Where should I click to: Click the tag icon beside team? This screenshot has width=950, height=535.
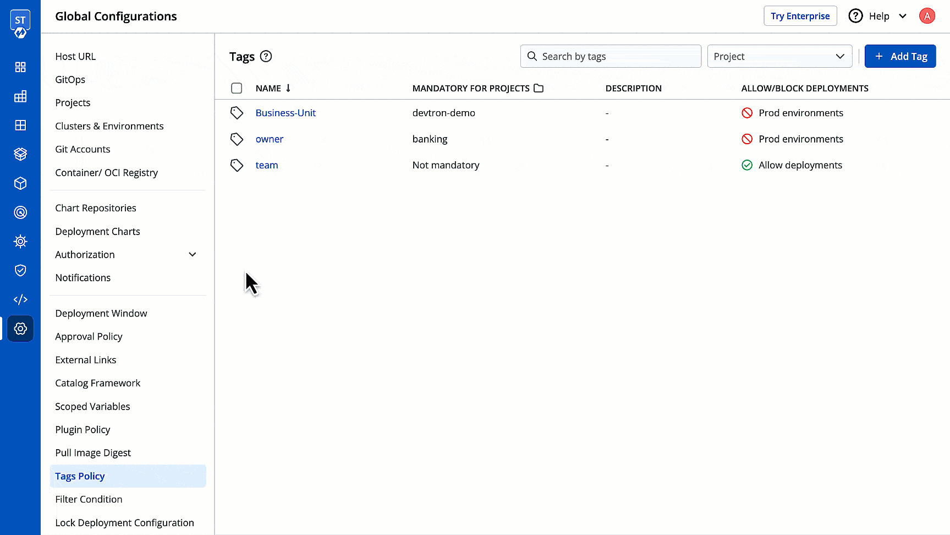(x=237, y=165)
